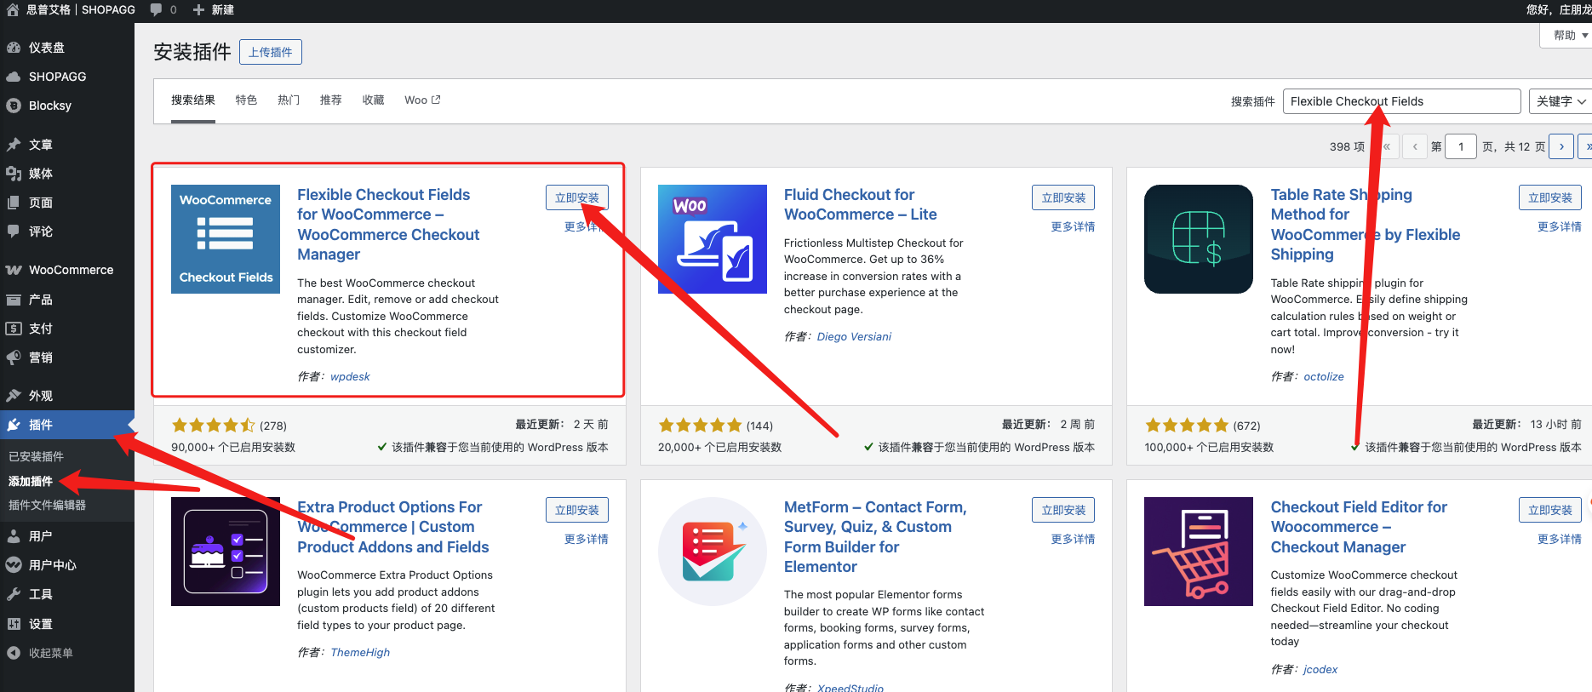Viewport: 1592px width, 692px height.
Task: Install Checkout Field Editor plugin
Action: click(x=1550, y=510)
